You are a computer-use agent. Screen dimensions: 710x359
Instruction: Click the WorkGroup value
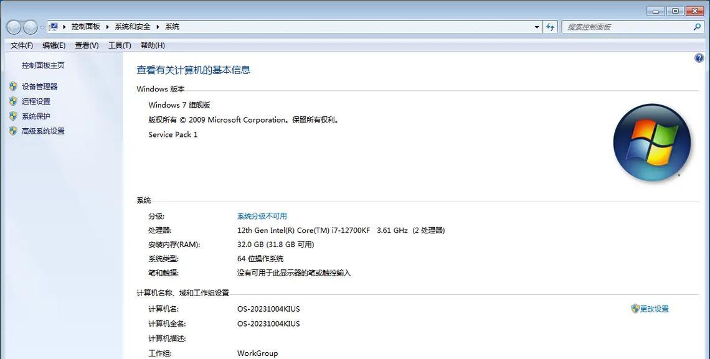pyautogui.click(x=258, y=353)
